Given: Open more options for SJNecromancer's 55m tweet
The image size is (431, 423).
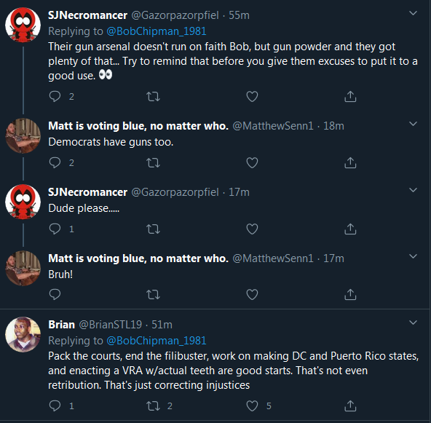Looking at the screenshot, I should tap(413, 13).
